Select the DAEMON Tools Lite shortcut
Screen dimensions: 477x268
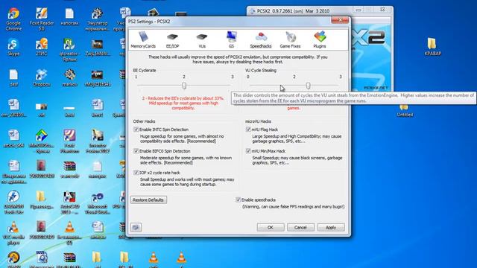pyautogui.click(x=13, y=202)
